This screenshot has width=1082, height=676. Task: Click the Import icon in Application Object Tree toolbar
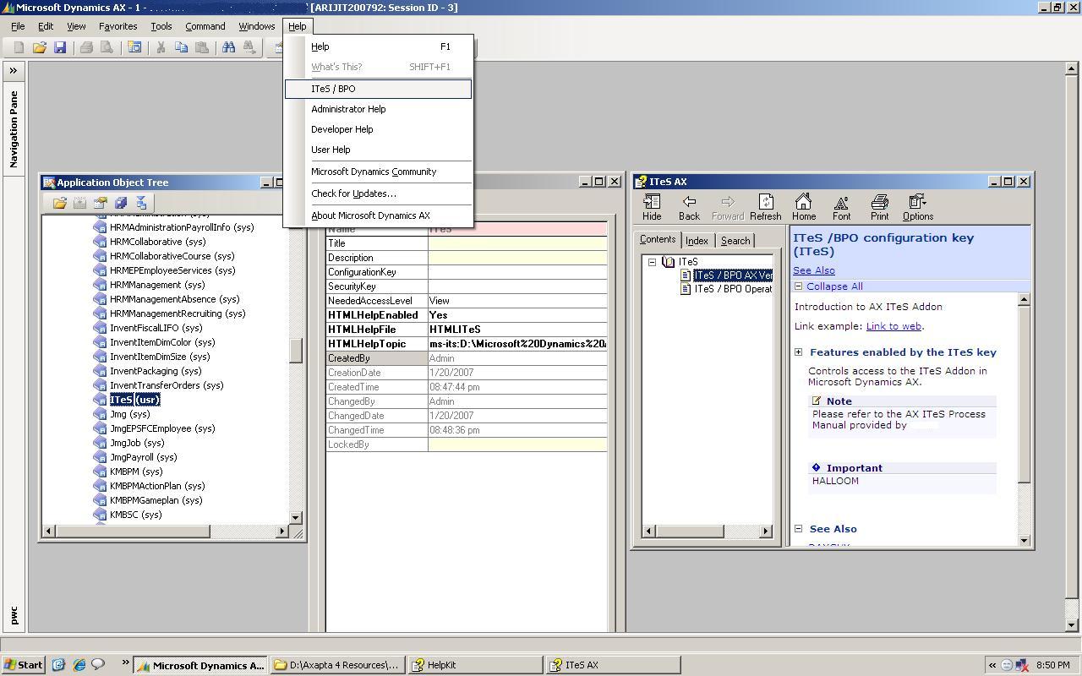coord(79,203)
